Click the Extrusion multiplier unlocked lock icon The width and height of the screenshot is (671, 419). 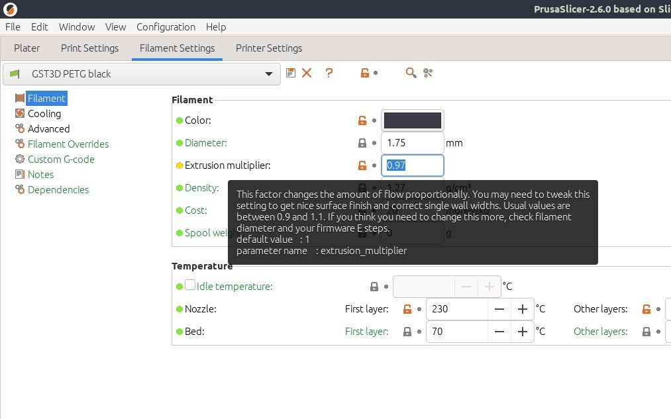[x=362, y=165]
